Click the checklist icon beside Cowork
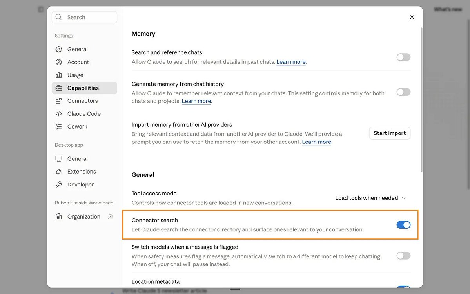Screen dimensions: 470x294 [59, 127]
